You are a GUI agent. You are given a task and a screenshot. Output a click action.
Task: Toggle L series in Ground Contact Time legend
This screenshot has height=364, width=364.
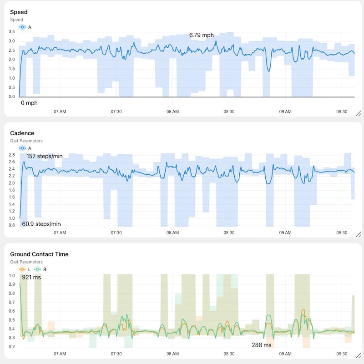[25, 269]
